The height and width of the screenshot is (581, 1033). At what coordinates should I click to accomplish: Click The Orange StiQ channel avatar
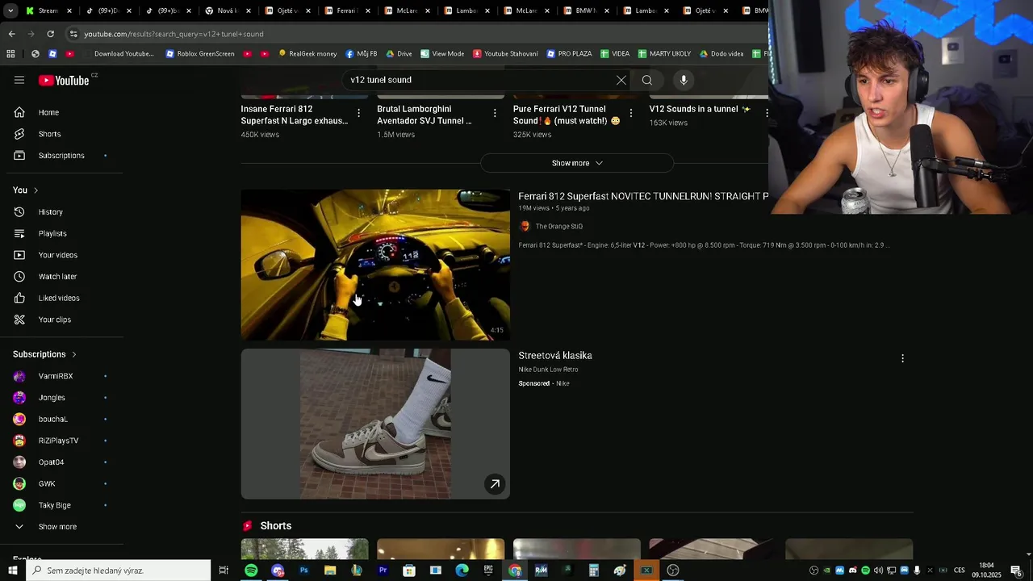525,227
